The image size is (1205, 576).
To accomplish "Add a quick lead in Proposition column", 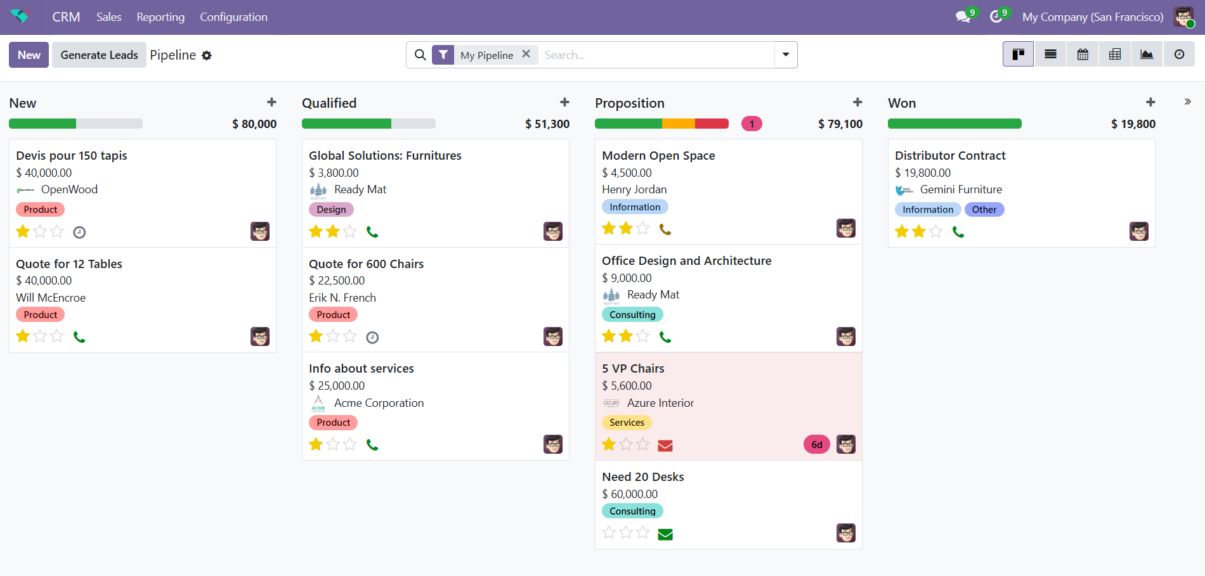I will pyautogui.click(x=857, y=102).
